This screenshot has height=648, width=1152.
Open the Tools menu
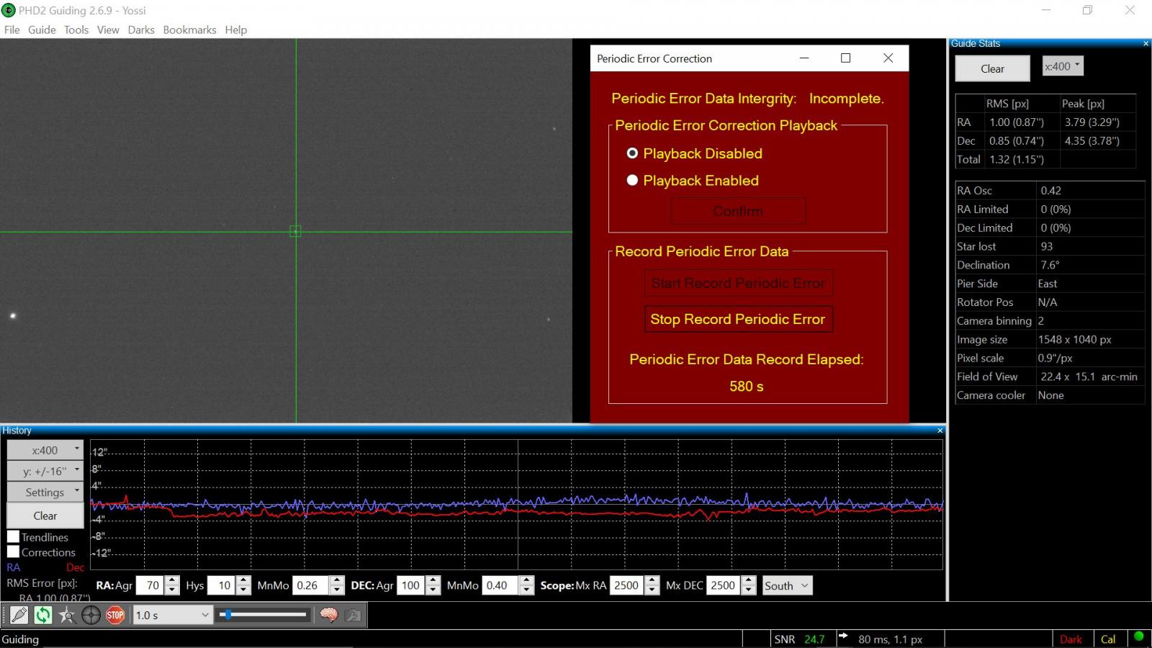pos(76,30)
